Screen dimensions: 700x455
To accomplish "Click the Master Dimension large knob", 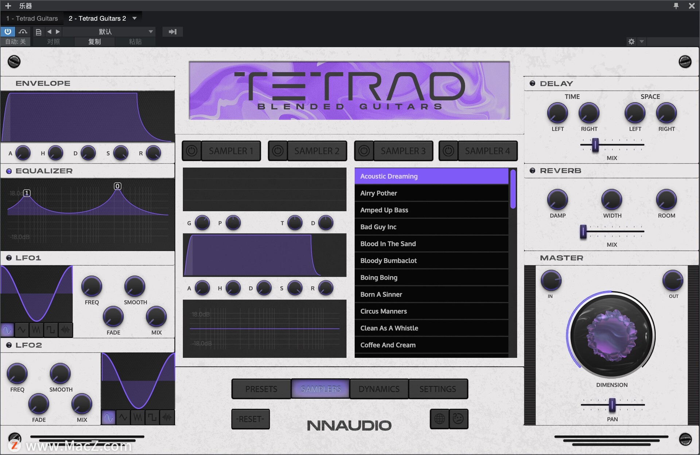I will click(612, 336).
